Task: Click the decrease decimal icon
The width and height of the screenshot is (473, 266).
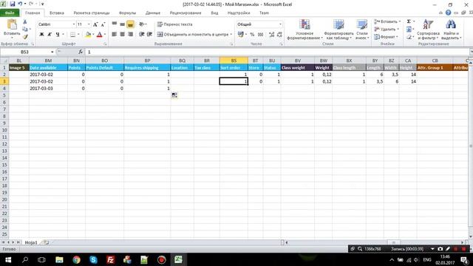Action: [279, 35]
